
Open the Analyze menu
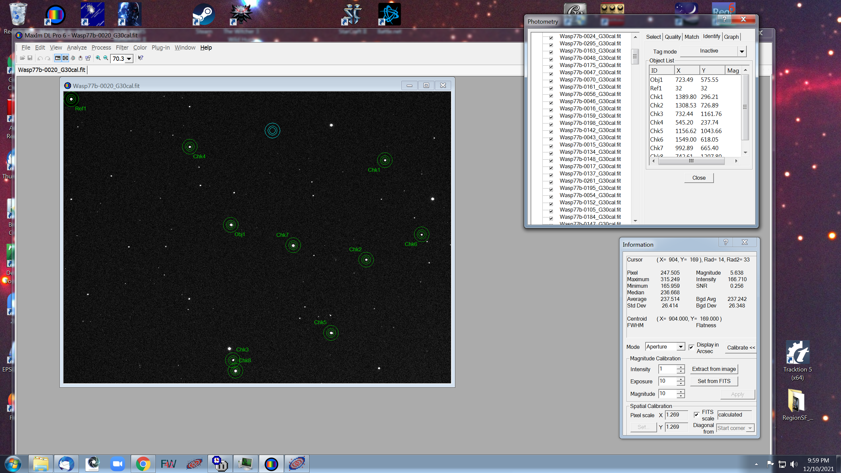77,48
